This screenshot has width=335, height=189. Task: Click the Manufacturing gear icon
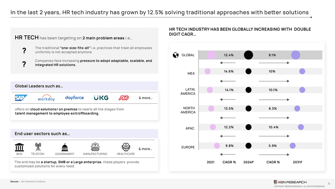(x=95, y=147)
